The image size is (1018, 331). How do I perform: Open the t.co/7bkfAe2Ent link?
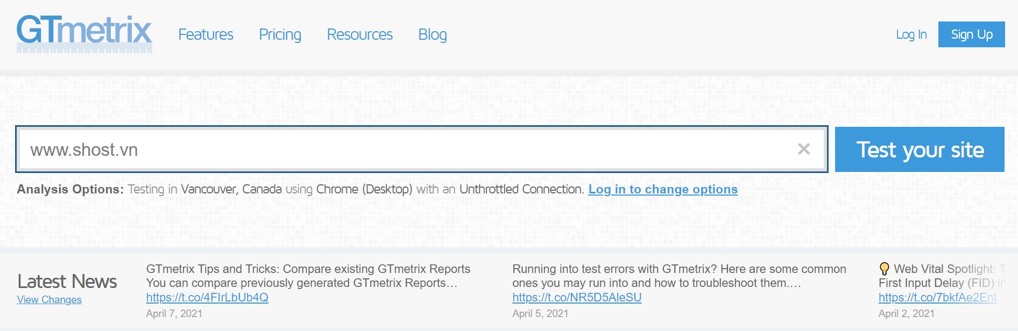[937, 297]
